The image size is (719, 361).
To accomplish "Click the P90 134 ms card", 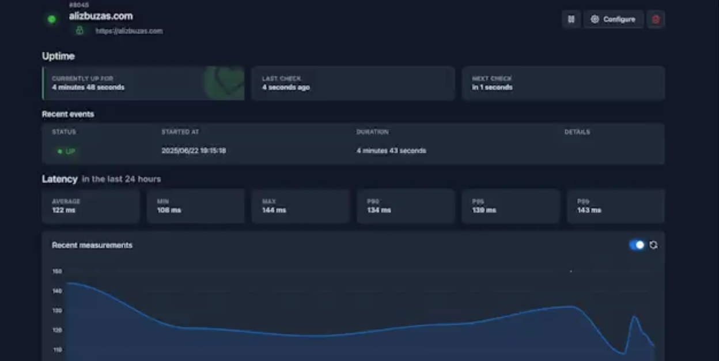I will pos(406,206).
